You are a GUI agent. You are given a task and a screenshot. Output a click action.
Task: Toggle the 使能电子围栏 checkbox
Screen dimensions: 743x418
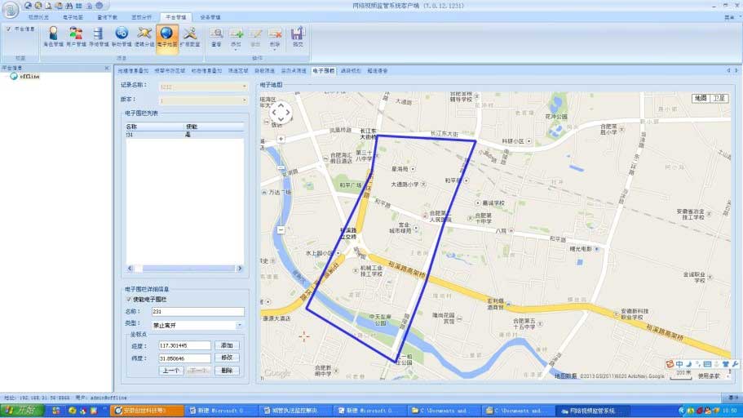[x=128, y=299]
